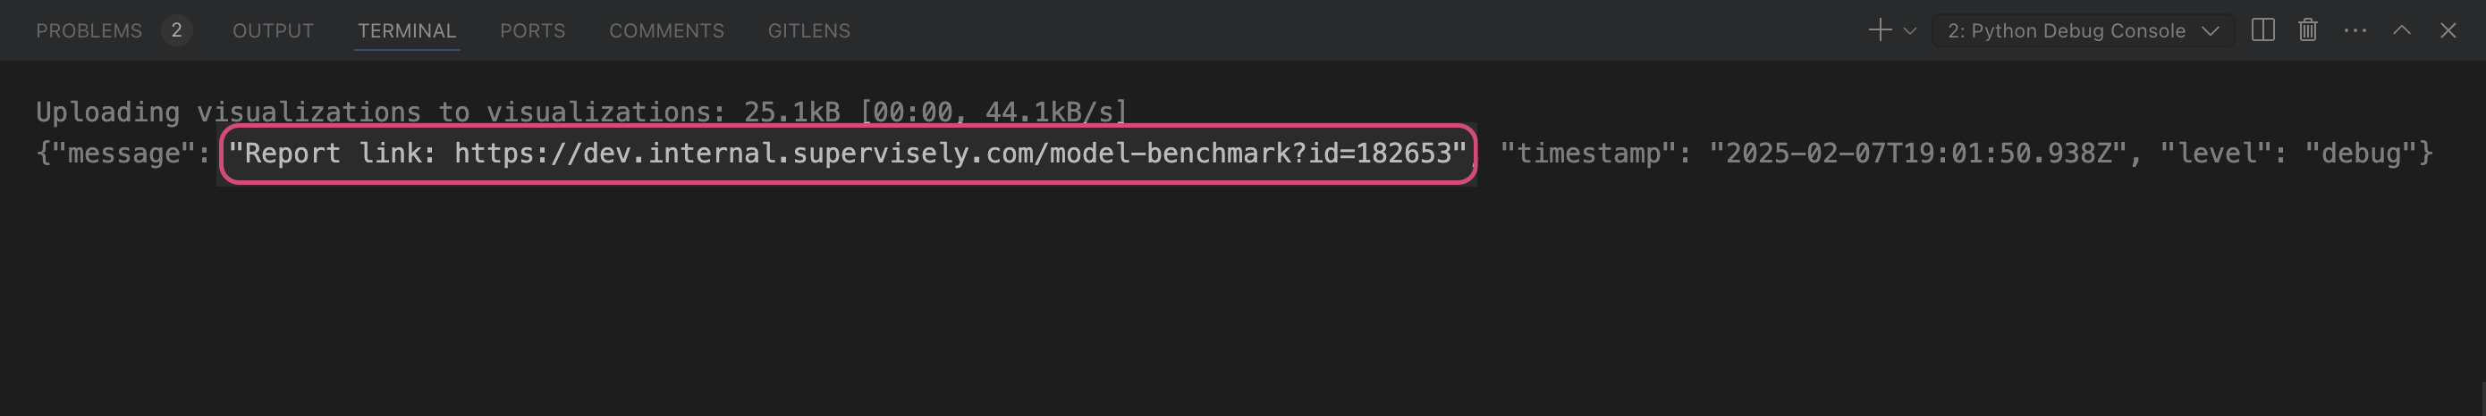Switch to the Output tab
The width and height of the screenshot is (2486, 416).
point(273,31)
